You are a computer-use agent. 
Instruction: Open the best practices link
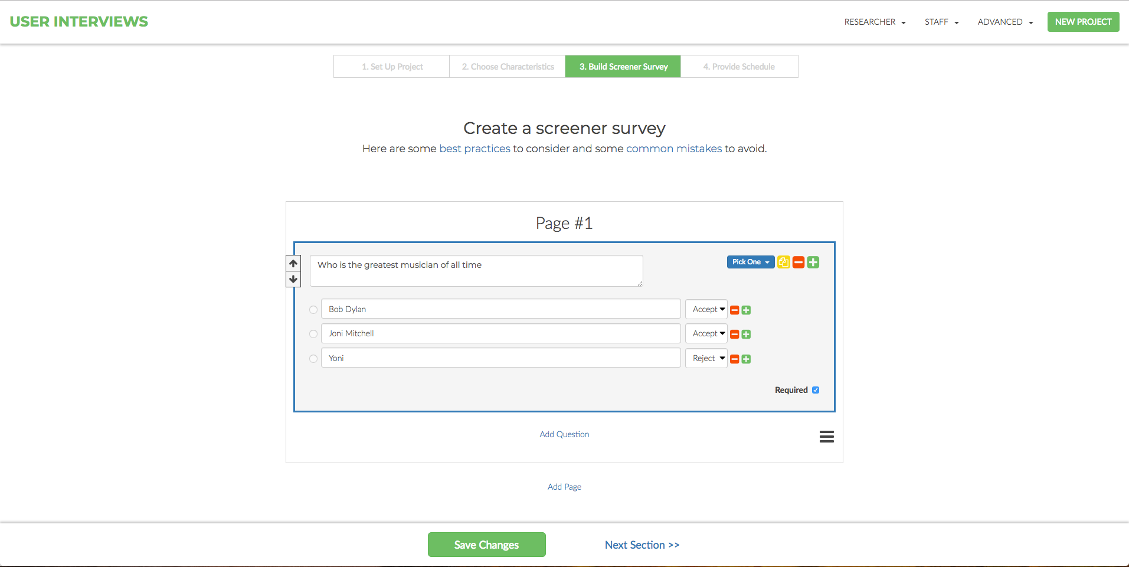click(474, 149)
